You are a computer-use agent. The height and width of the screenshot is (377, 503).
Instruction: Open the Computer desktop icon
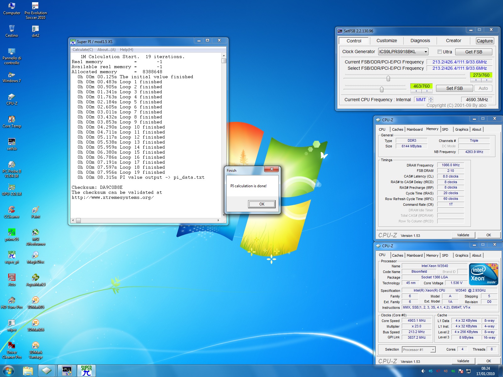point(12,8)
